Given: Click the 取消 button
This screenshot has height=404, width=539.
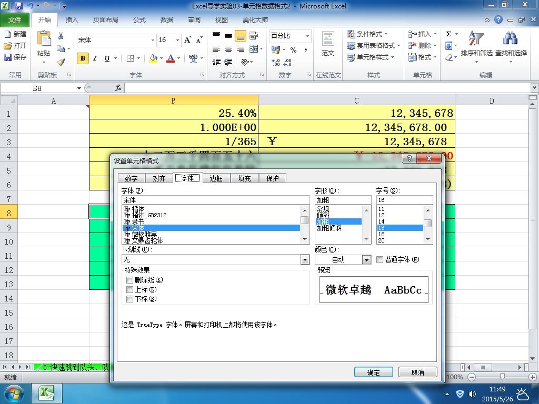Looking at the screenshot, I should point(417,372).
